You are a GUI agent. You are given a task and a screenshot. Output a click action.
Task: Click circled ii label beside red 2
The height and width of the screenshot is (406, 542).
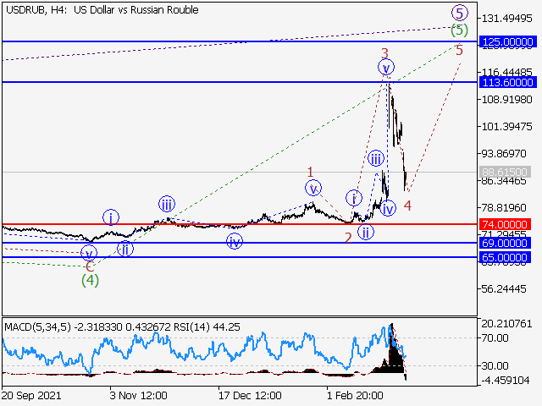click(x=366, y=233)
